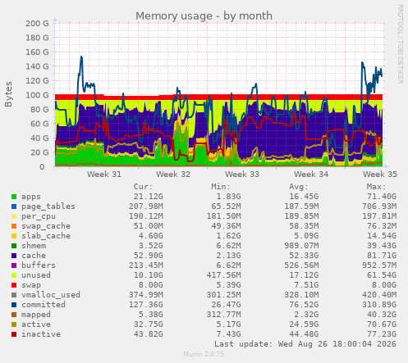
Task: Click the 'Memory usage - by month' title
Action: (204, 16)
